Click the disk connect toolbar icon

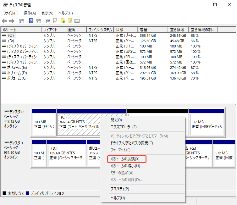tap(48, 21)
